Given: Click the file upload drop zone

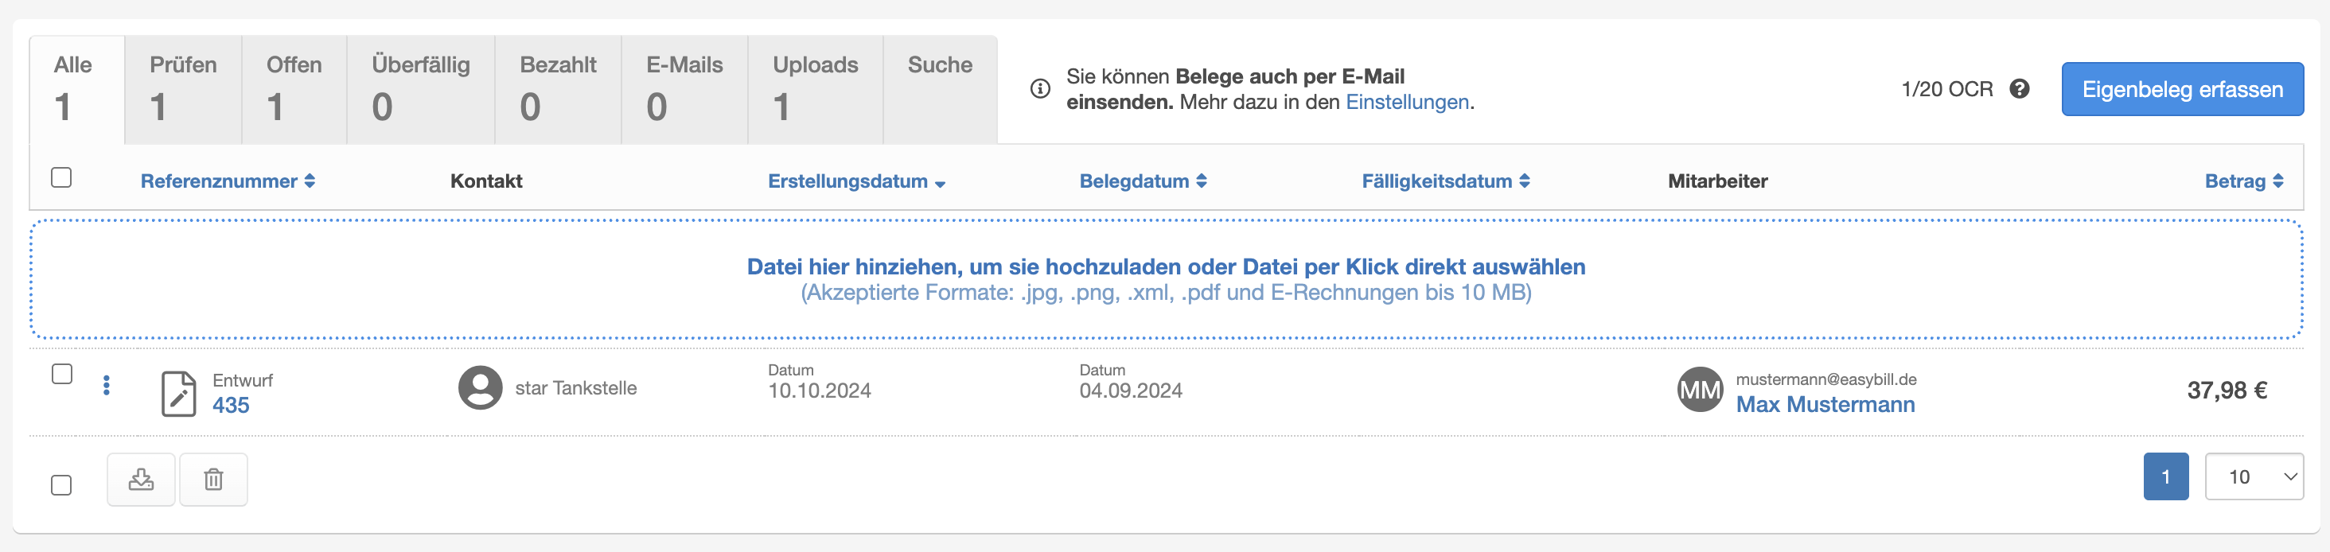Looking at the screenshot, I should tap(1165, 278).
